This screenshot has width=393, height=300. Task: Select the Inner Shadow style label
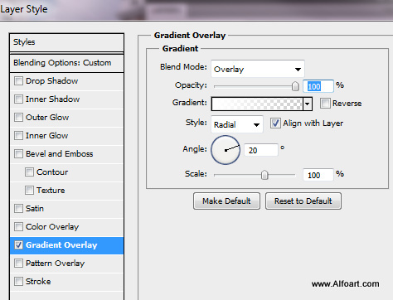pos(52,99)
